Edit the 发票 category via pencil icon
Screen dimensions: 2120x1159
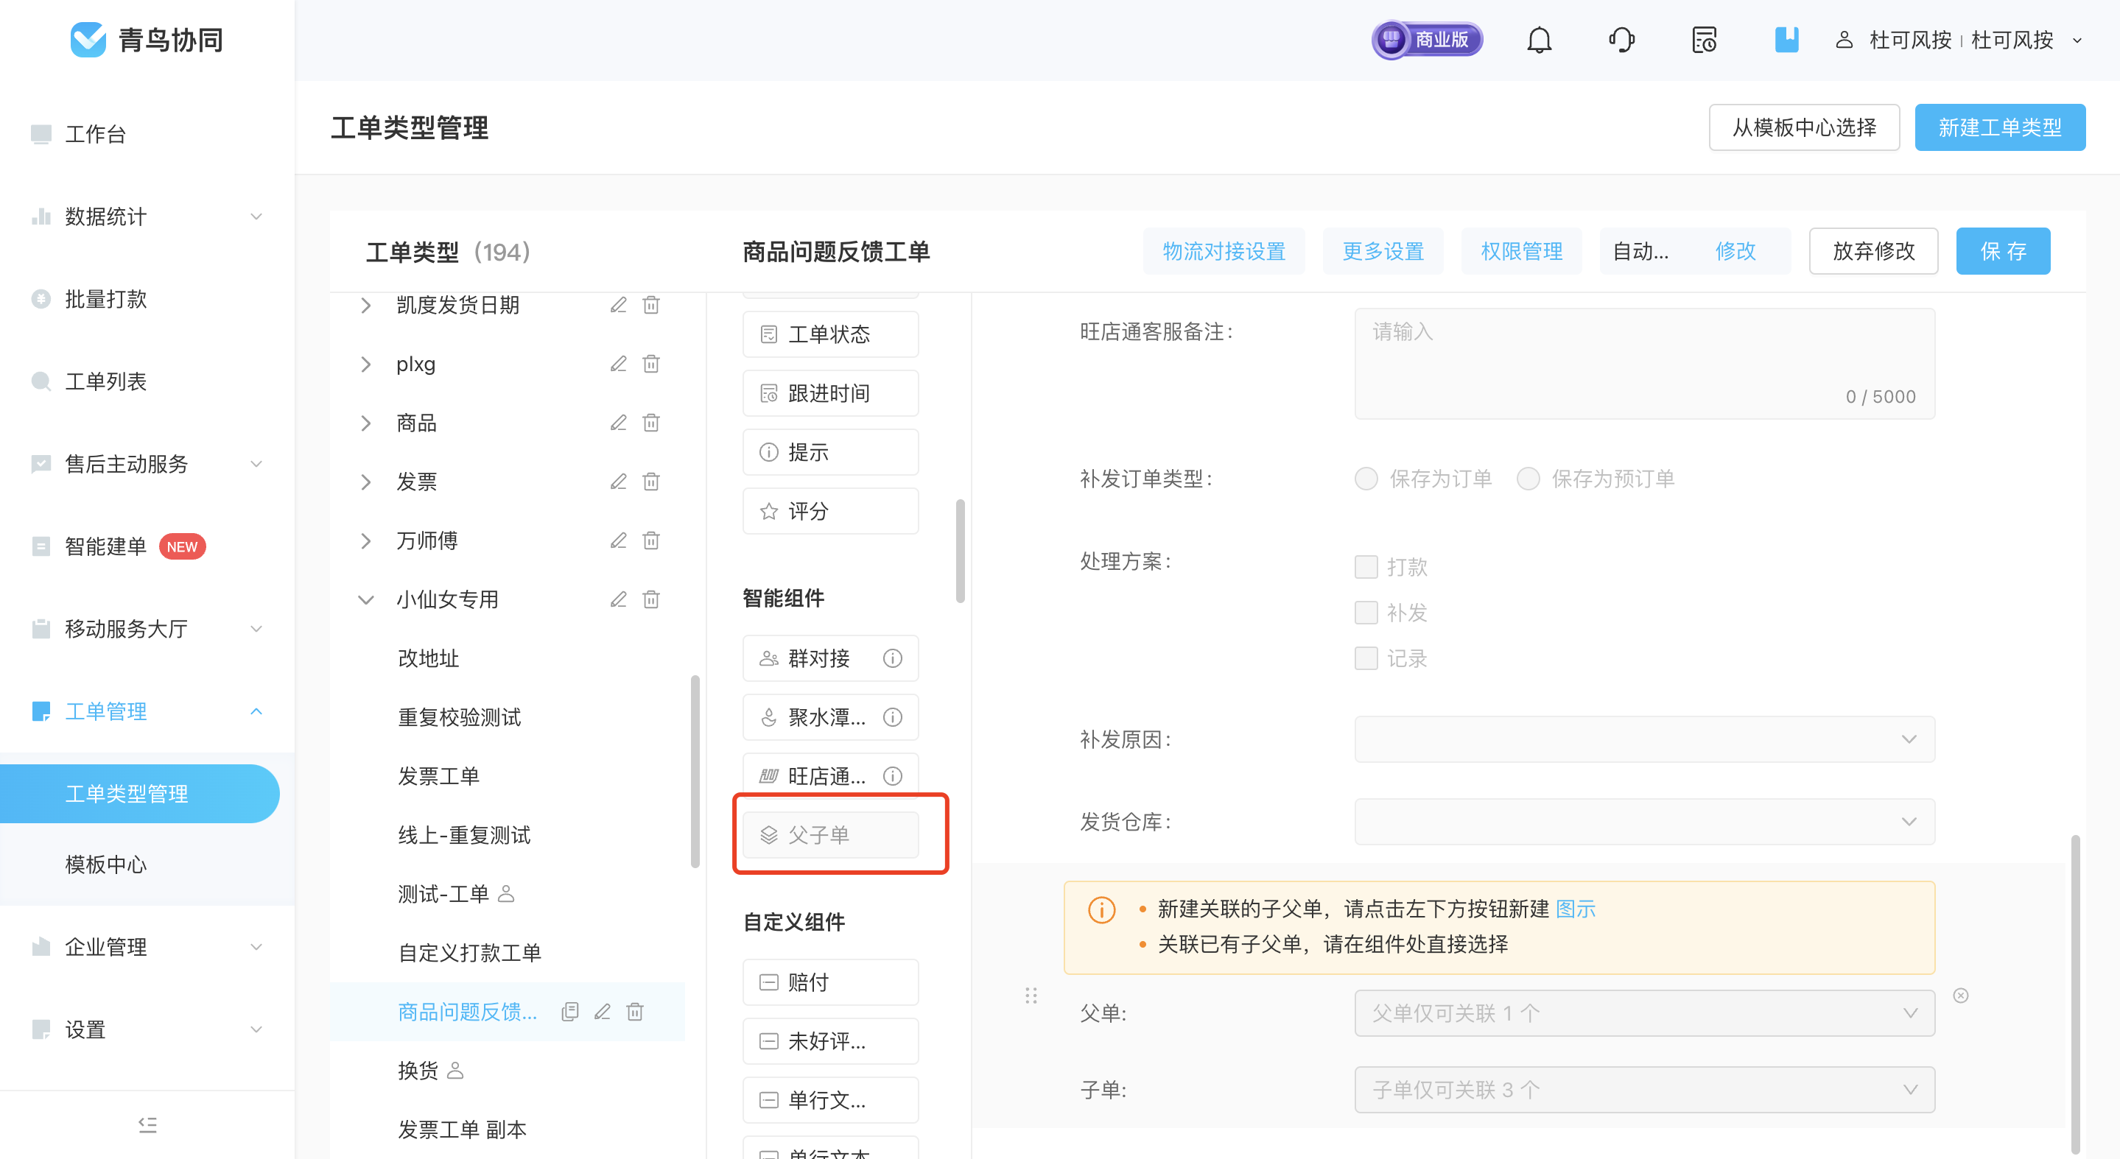tap(618, 482)
